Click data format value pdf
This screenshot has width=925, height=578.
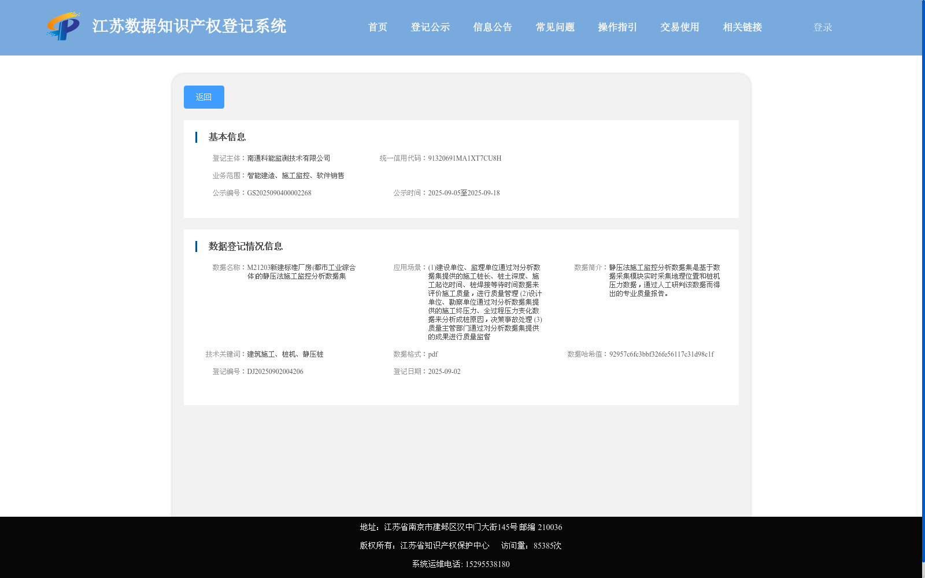pos(433,354)
